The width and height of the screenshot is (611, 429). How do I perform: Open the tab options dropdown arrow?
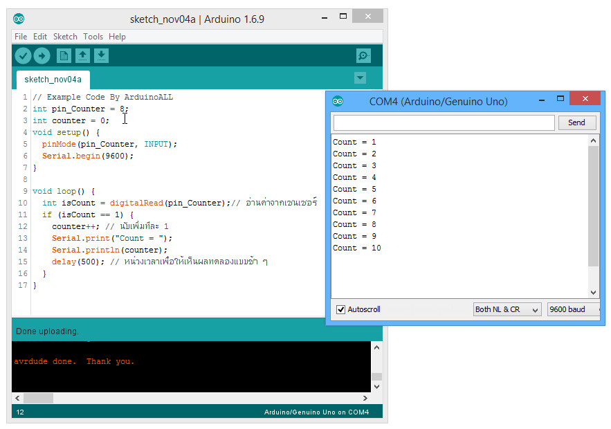[x=360, y=78]
